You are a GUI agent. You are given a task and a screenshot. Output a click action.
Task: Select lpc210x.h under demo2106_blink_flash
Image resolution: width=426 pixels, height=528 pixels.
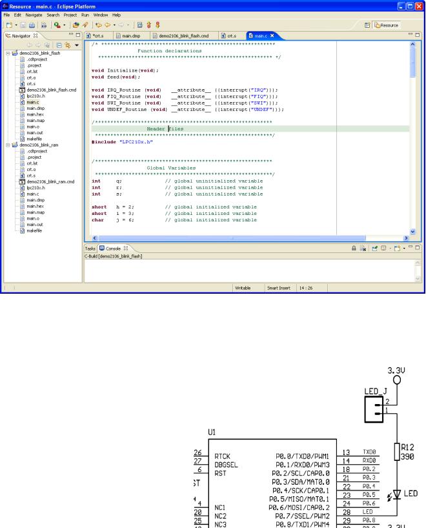(x=35, y=96)
